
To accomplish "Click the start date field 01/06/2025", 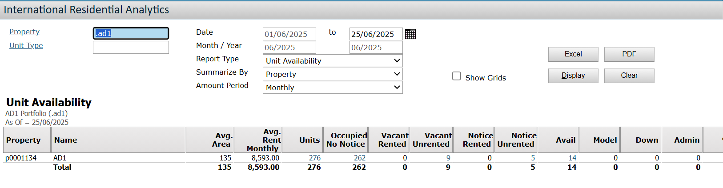I will (289, 34).
